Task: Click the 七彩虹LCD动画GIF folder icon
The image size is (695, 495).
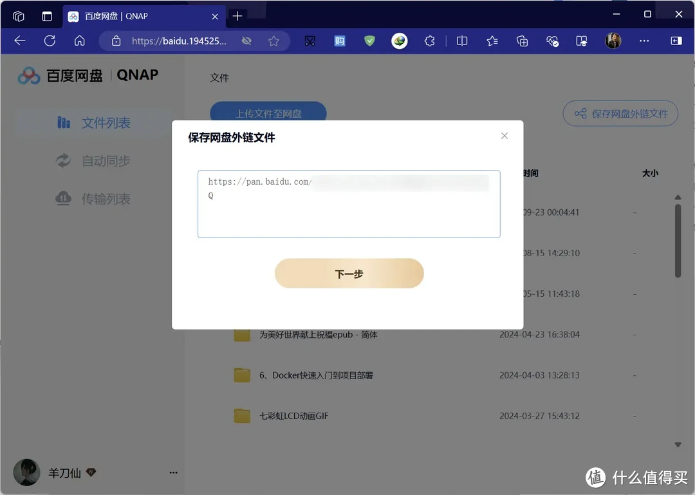Action: point(242,415)
